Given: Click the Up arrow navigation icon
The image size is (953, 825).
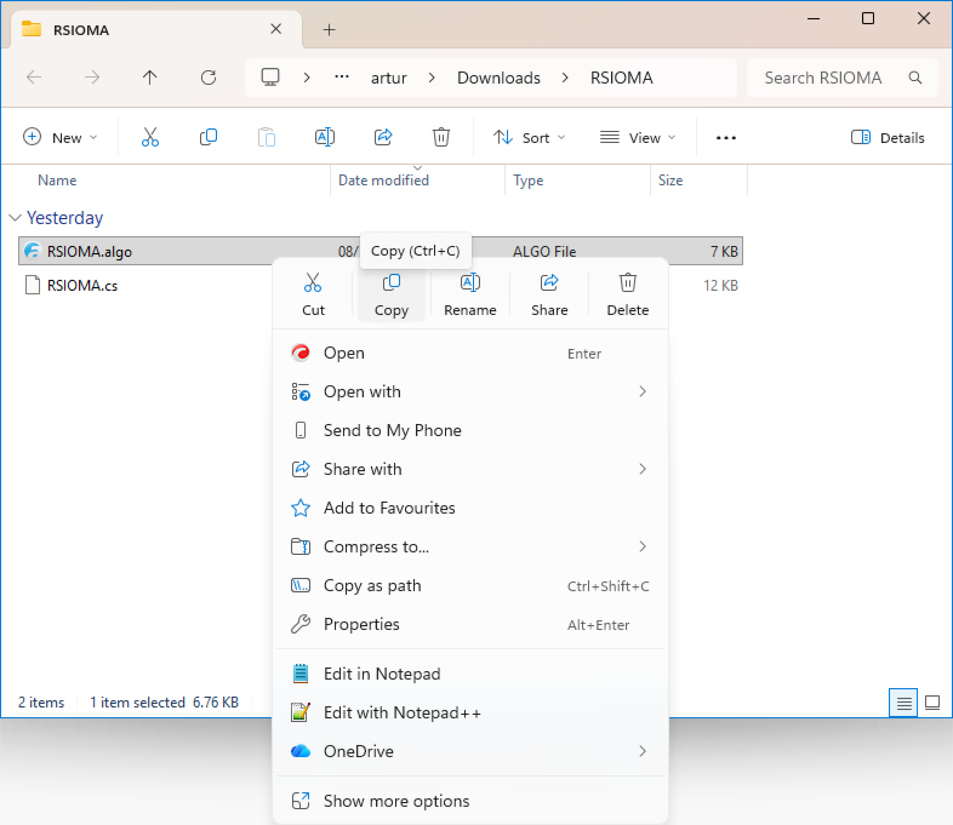Looking at the screenshot, I should (150, 77).
